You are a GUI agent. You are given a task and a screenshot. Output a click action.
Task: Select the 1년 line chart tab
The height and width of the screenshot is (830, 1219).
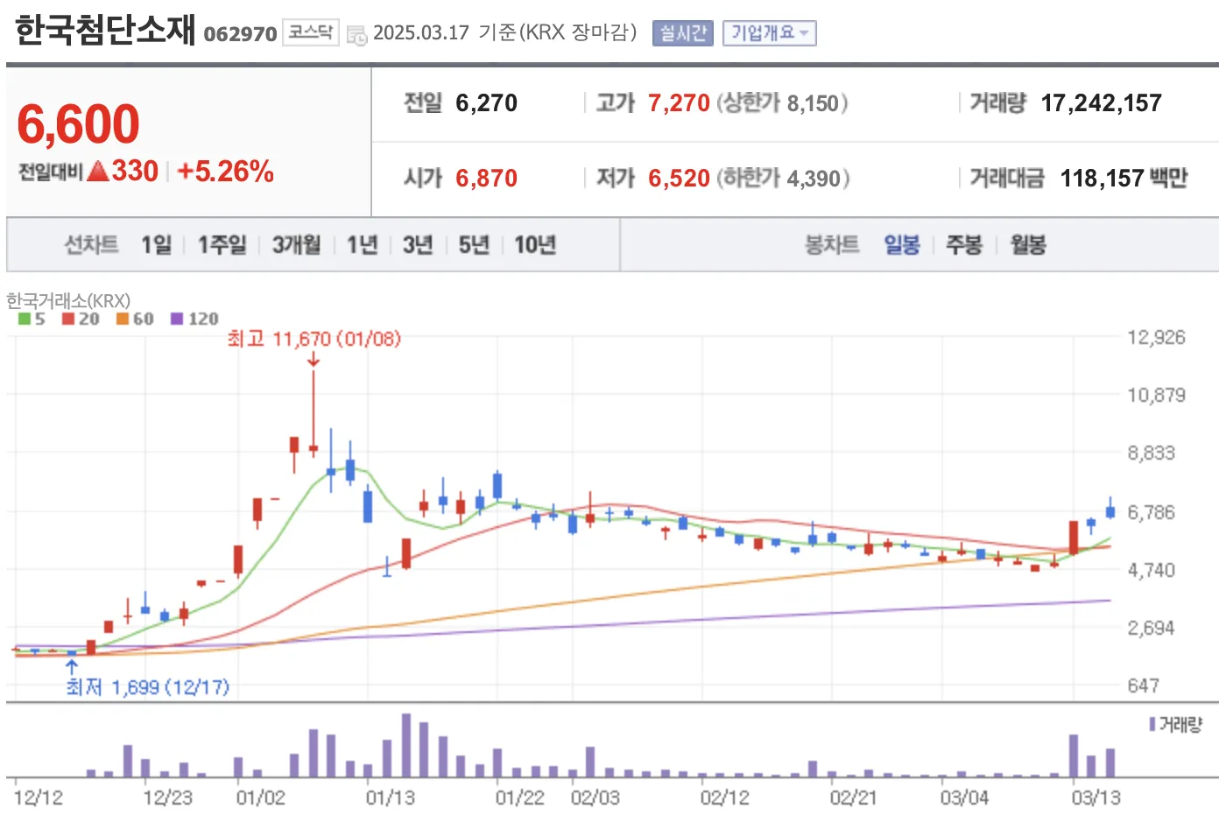[362, 245]
